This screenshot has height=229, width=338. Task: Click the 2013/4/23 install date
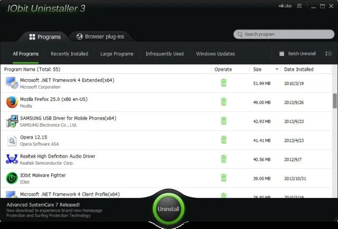pyautogui.click(x=294, y=140)
